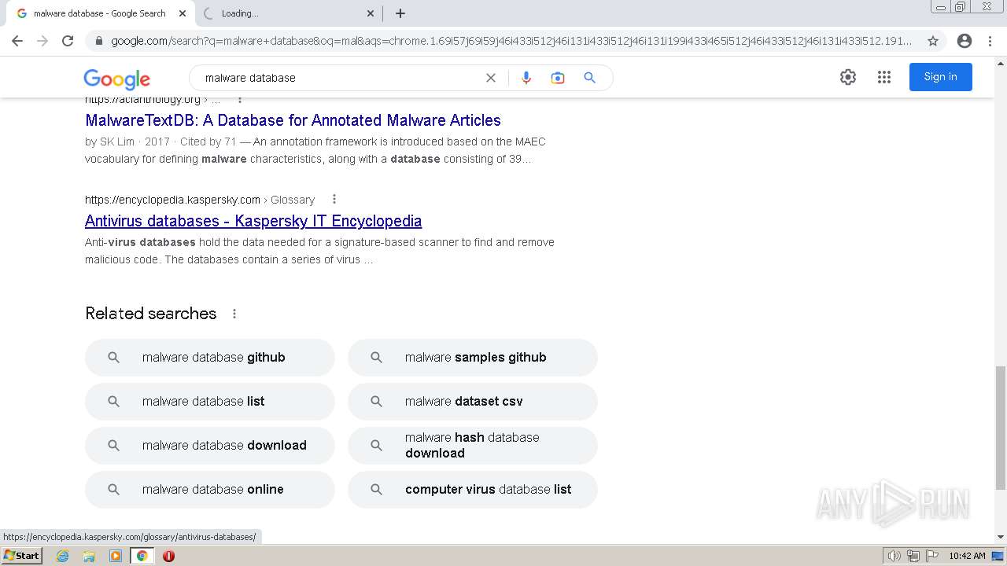This screenshot has height=566, width=1007.
Task: Search malware database list
Action: (x=210, y=402)
